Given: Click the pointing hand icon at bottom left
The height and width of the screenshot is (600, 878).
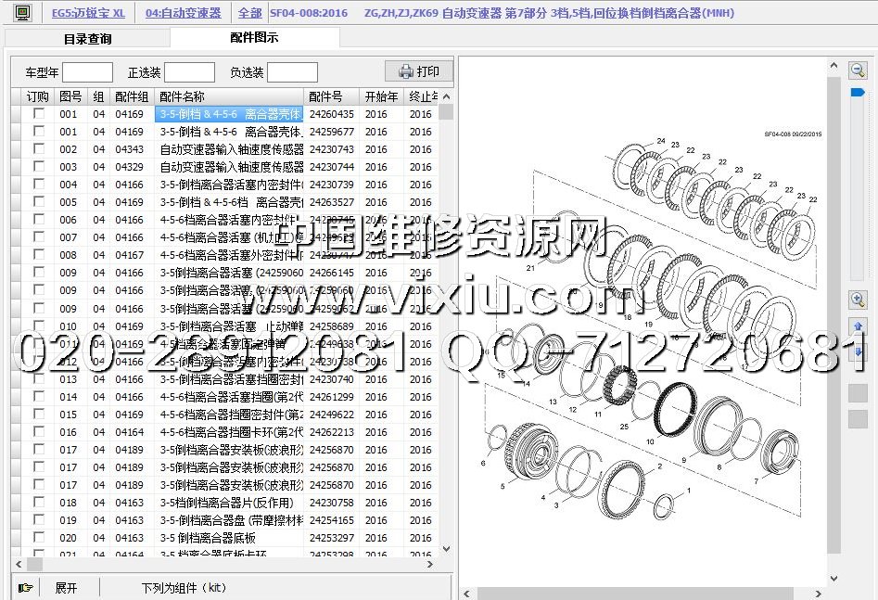Looking at the screenshot, I should coord(25,587).
